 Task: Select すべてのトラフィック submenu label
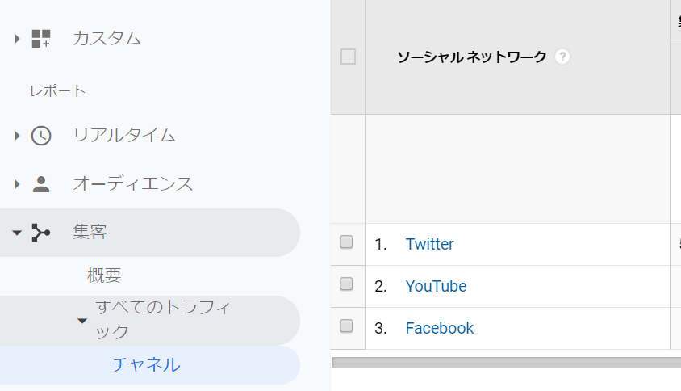163,320
